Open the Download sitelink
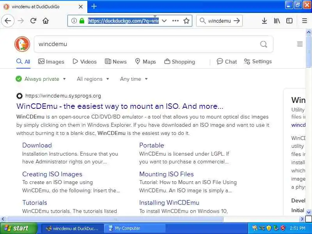The image size is (312, 234). [x=37, y=145]
